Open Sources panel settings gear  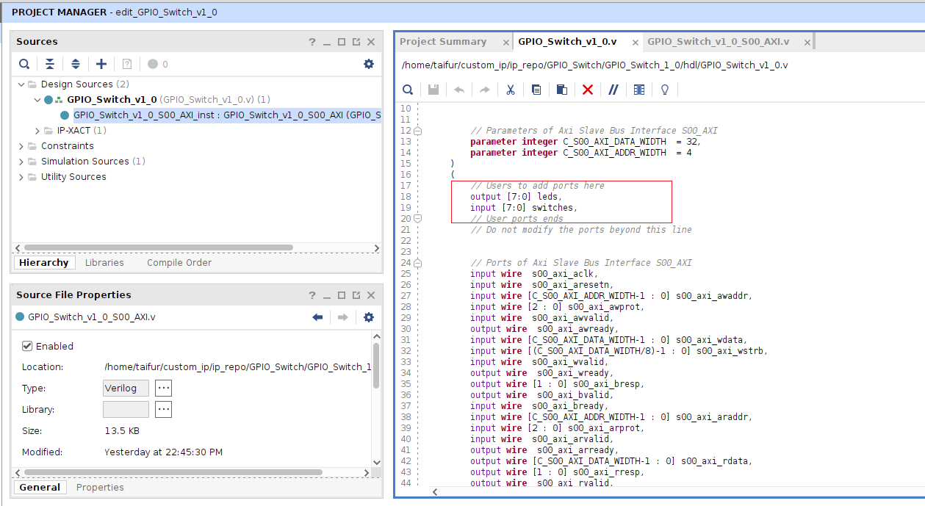369,64
